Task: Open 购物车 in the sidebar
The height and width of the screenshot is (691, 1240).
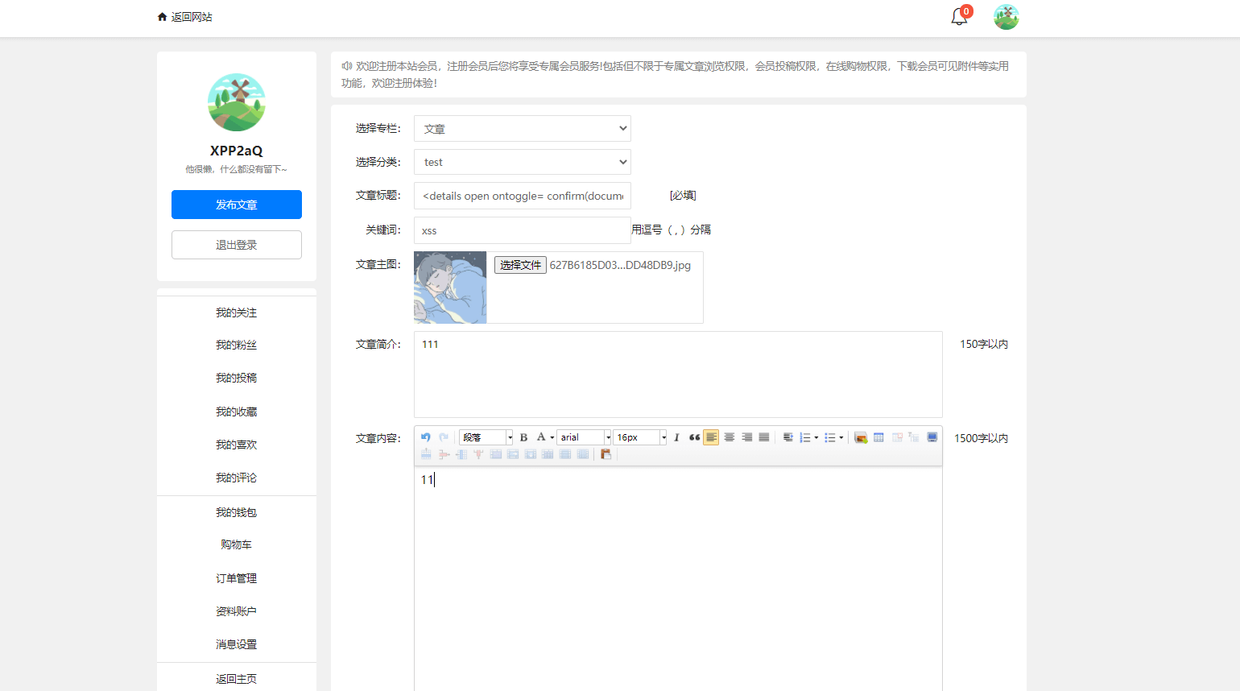Action: click(x=237, y=544)
